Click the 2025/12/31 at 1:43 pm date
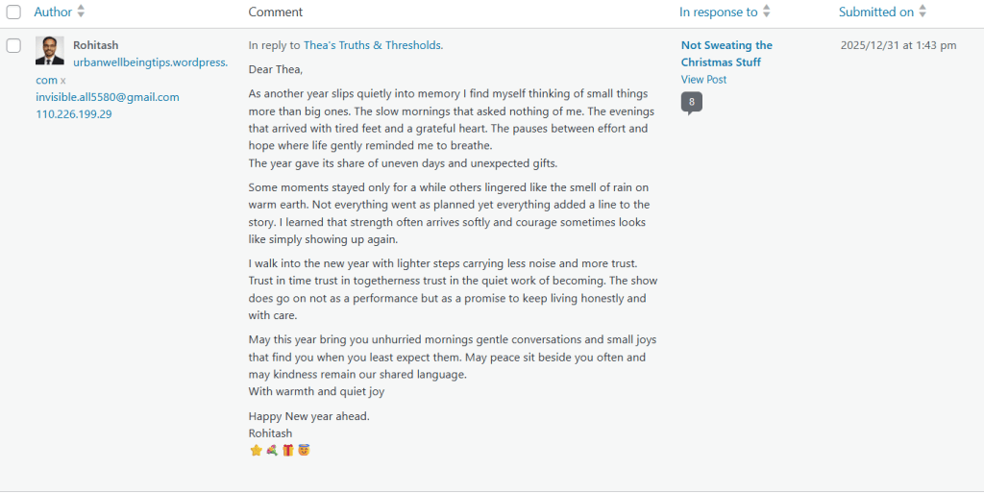 click(898, 45)
